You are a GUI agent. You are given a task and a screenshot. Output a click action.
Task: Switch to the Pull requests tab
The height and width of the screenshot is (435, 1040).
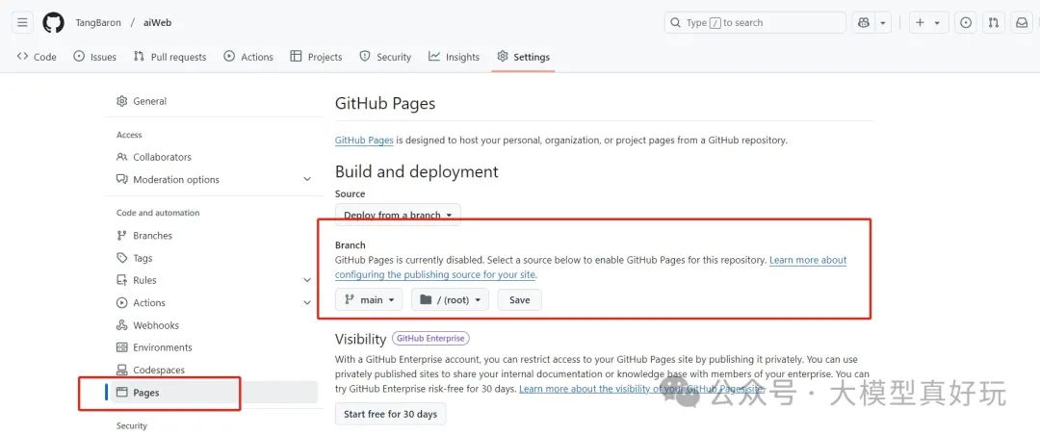pyautogui.click(x=169, y=57)
